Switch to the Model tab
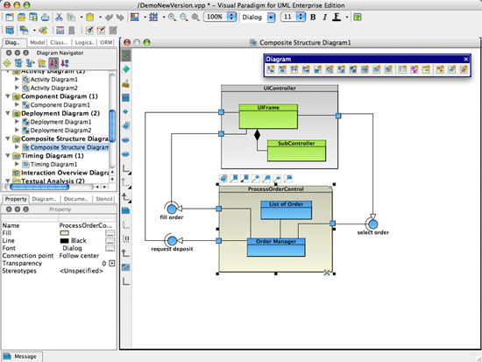The width and height of the screenshot is (482, 362). pyautogui.click(x=38, y=42)
